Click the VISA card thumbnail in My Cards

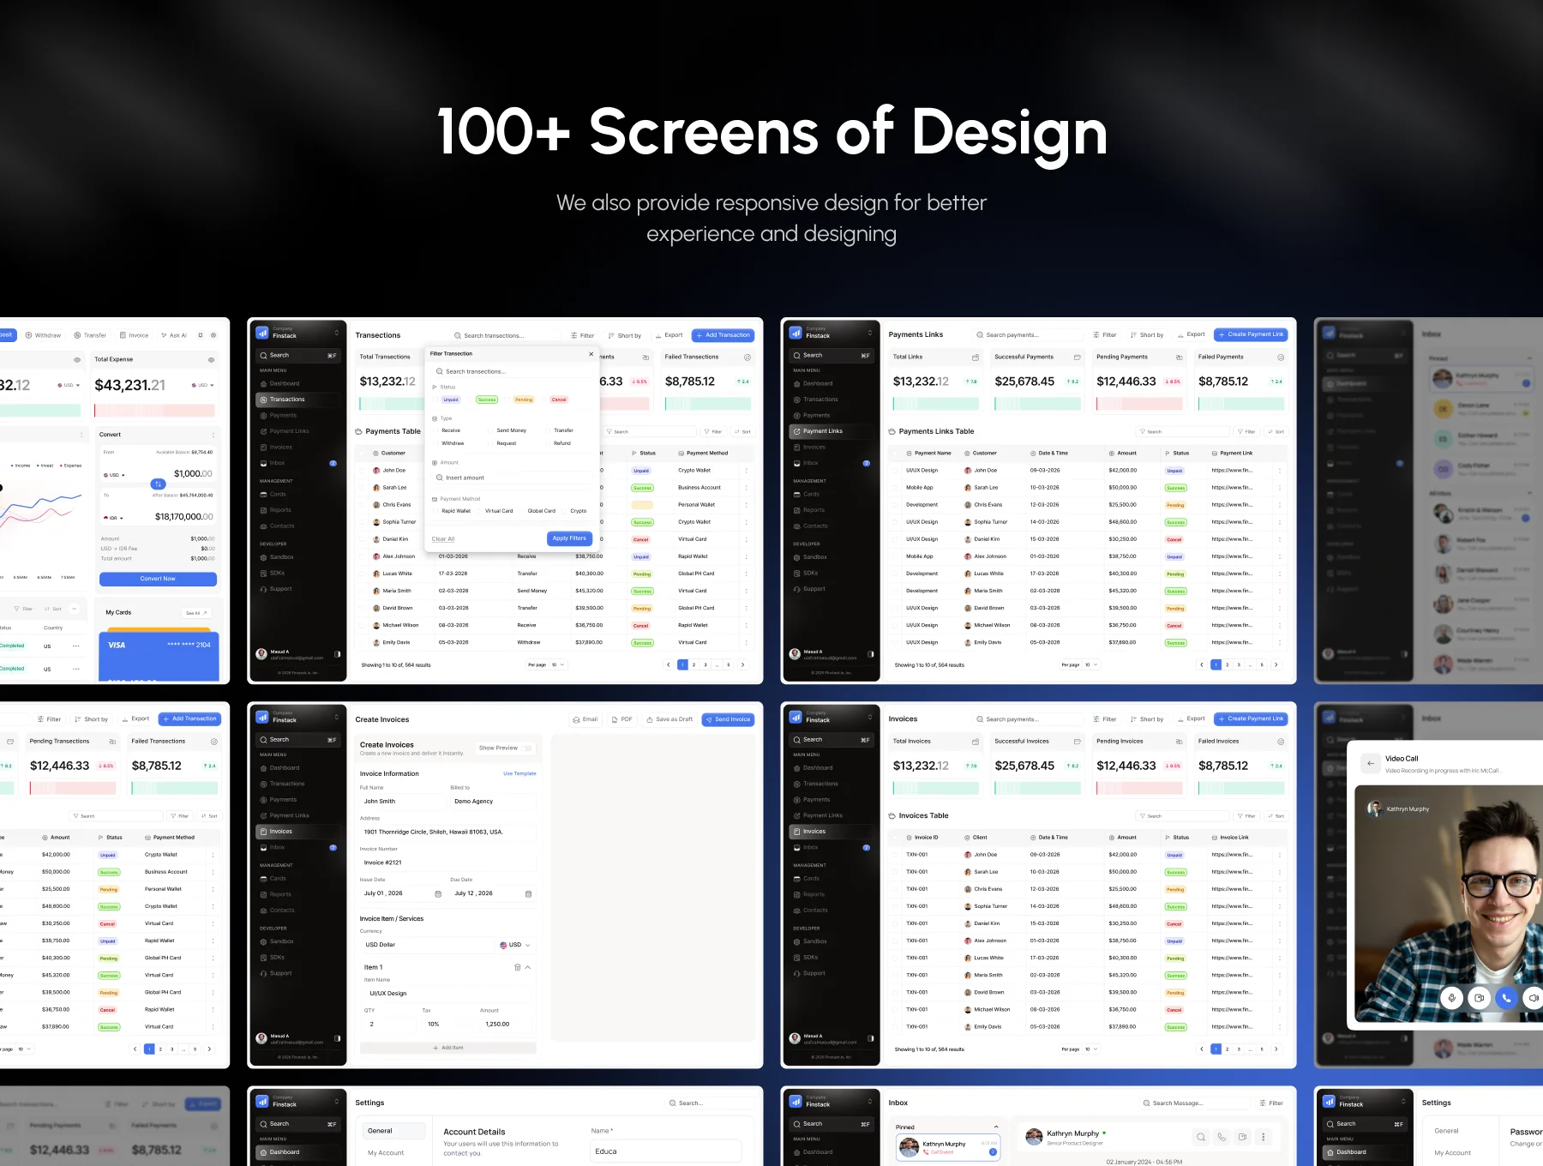[x=159, y=656]
